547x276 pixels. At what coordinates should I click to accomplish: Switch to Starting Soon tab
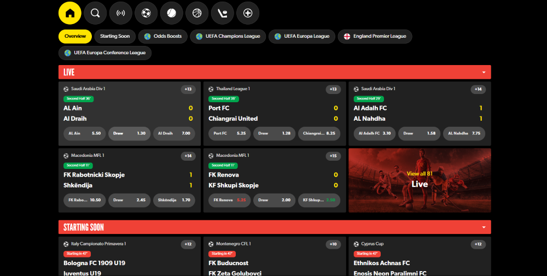(x=115, y=36)
